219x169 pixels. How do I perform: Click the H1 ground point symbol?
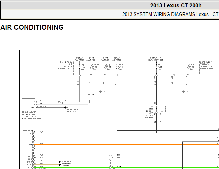click(x=65, y=107)
